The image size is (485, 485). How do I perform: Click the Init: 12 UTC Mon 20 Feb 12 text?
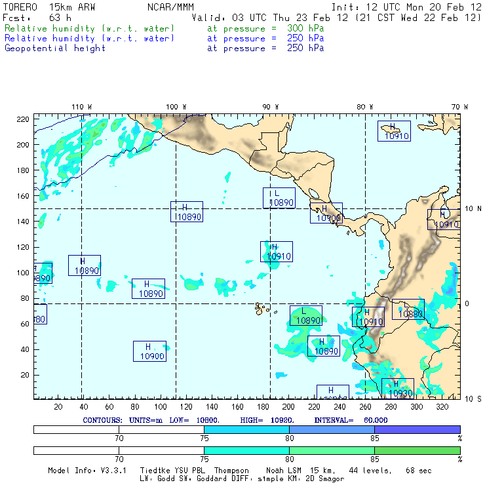(406, 7)
